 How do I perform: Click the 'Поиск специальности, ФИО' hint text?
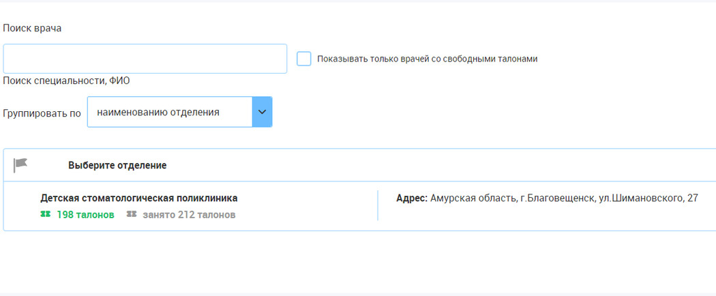(x=67, y=81)
